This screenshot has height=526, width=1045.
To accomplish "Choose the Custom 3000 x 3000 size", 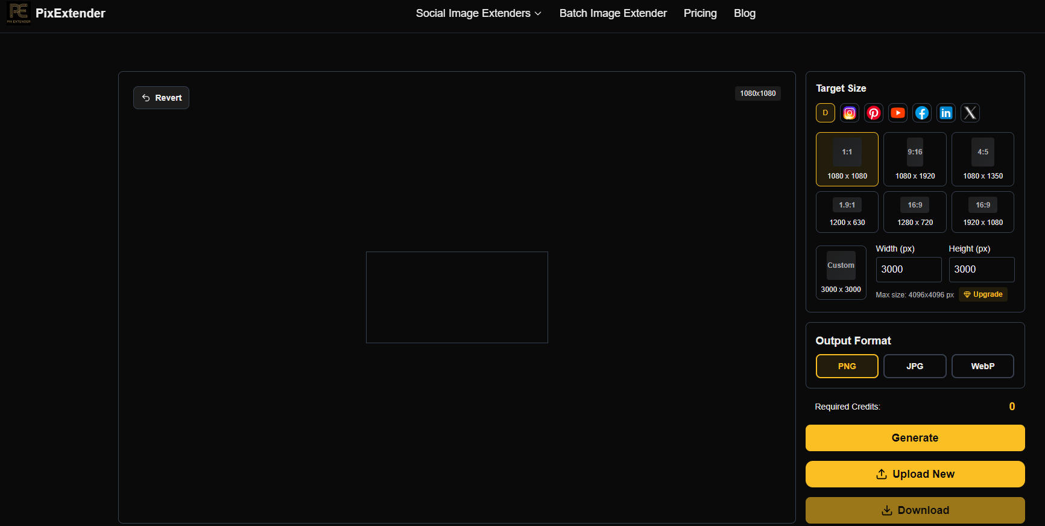I will point(841,273).
